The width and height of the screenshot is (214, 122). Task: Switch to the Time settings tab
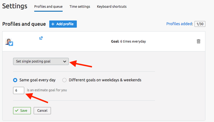[x=80, y=7]
